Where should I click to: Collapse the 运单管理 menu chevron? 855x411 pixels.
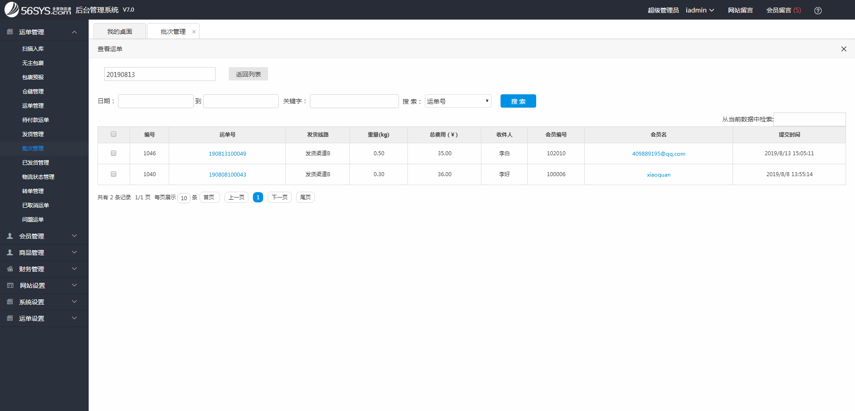pos(74,32)
